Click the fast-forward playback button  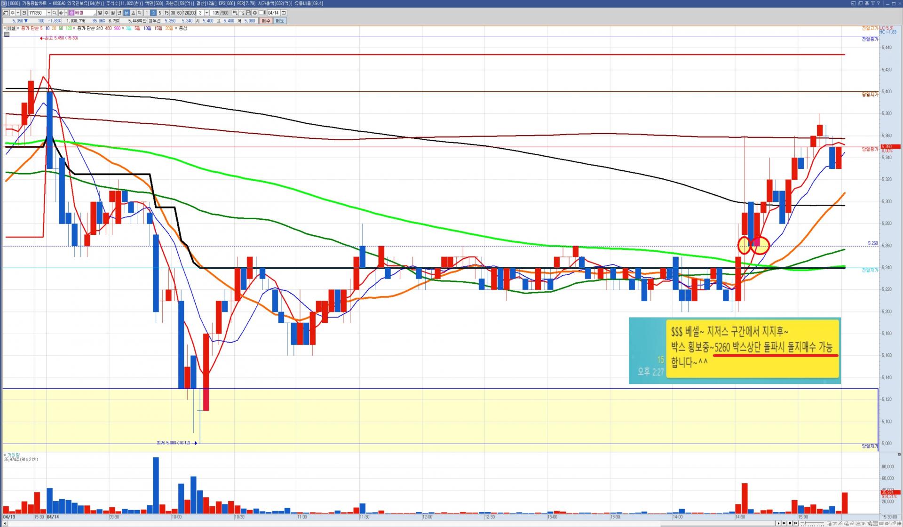(795, 523)
